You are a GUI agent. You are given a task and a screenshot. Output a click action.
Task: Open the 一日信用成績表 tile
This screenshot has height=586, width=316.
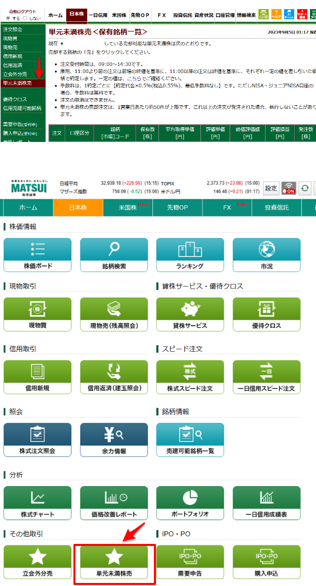coord(267,503)
